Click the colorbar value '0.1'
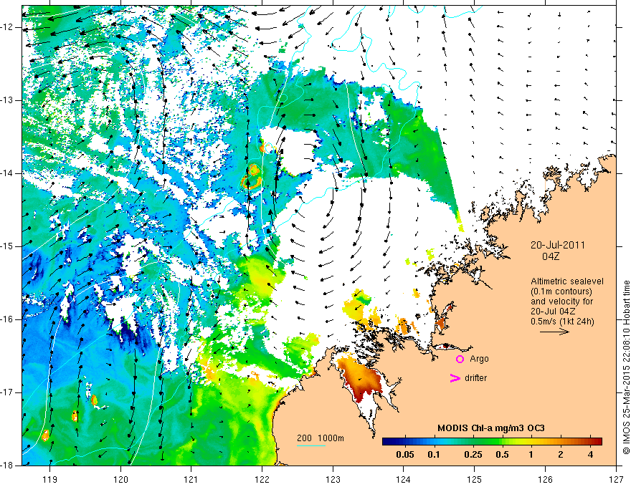 coord(433,455)
